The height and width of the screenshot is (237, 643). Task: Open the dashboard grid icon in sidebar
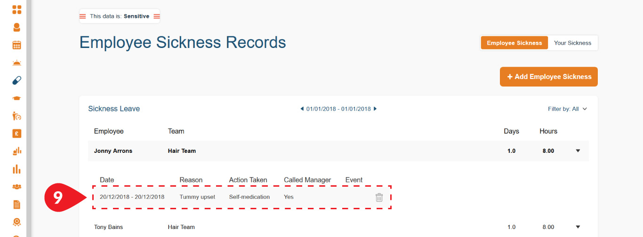[16, 9]
